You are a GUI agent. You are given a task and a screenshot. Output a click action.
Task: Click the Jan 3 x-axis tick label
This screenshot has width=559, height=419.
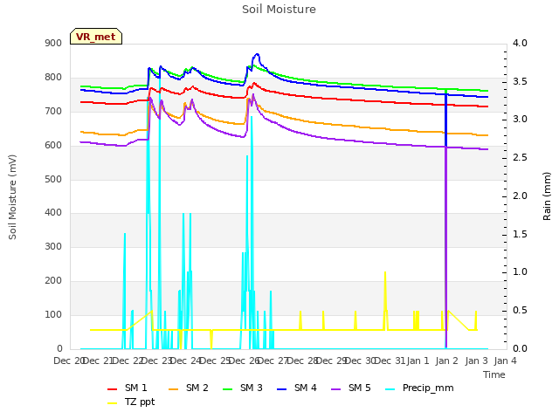point(476,361)
